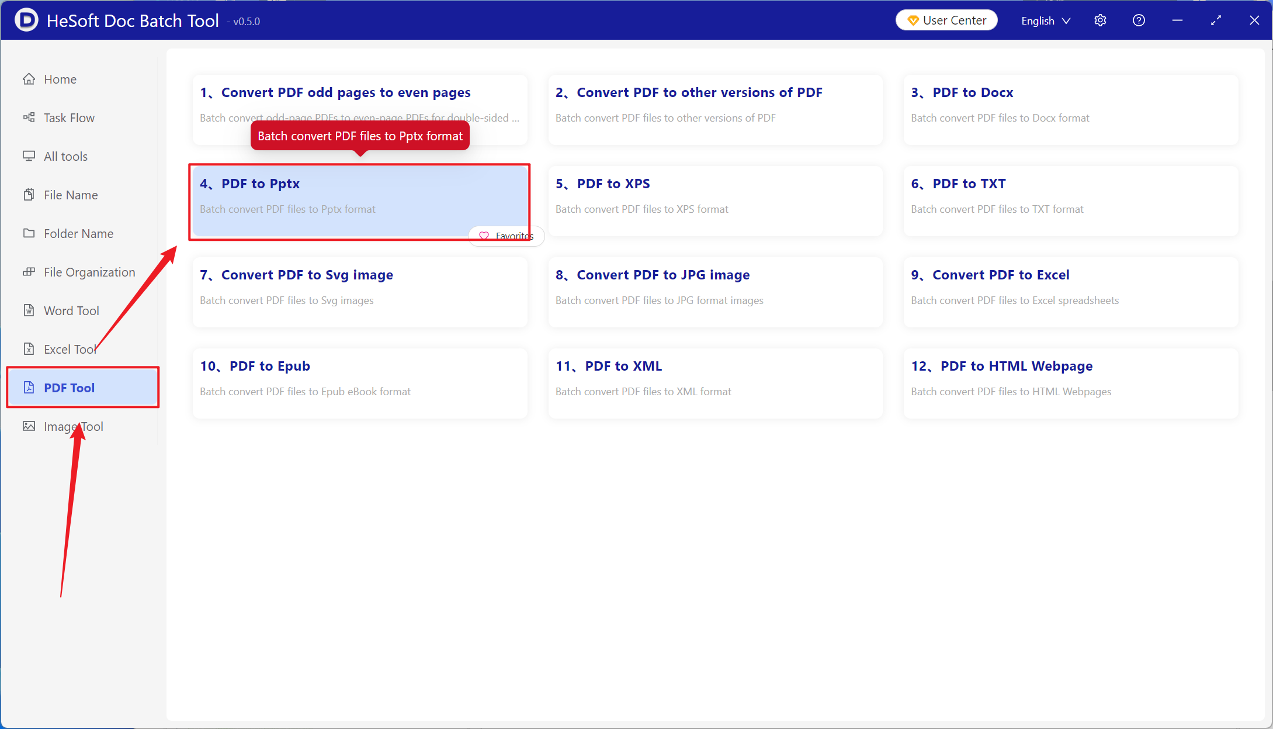Open help with the question mark icon
Screen dimensions: 1273x729
pyautogui.click(x=1139, y=20)
